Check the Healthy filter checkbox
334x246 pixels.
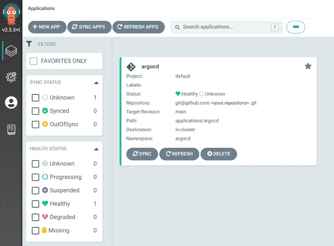tap(35, 204)
